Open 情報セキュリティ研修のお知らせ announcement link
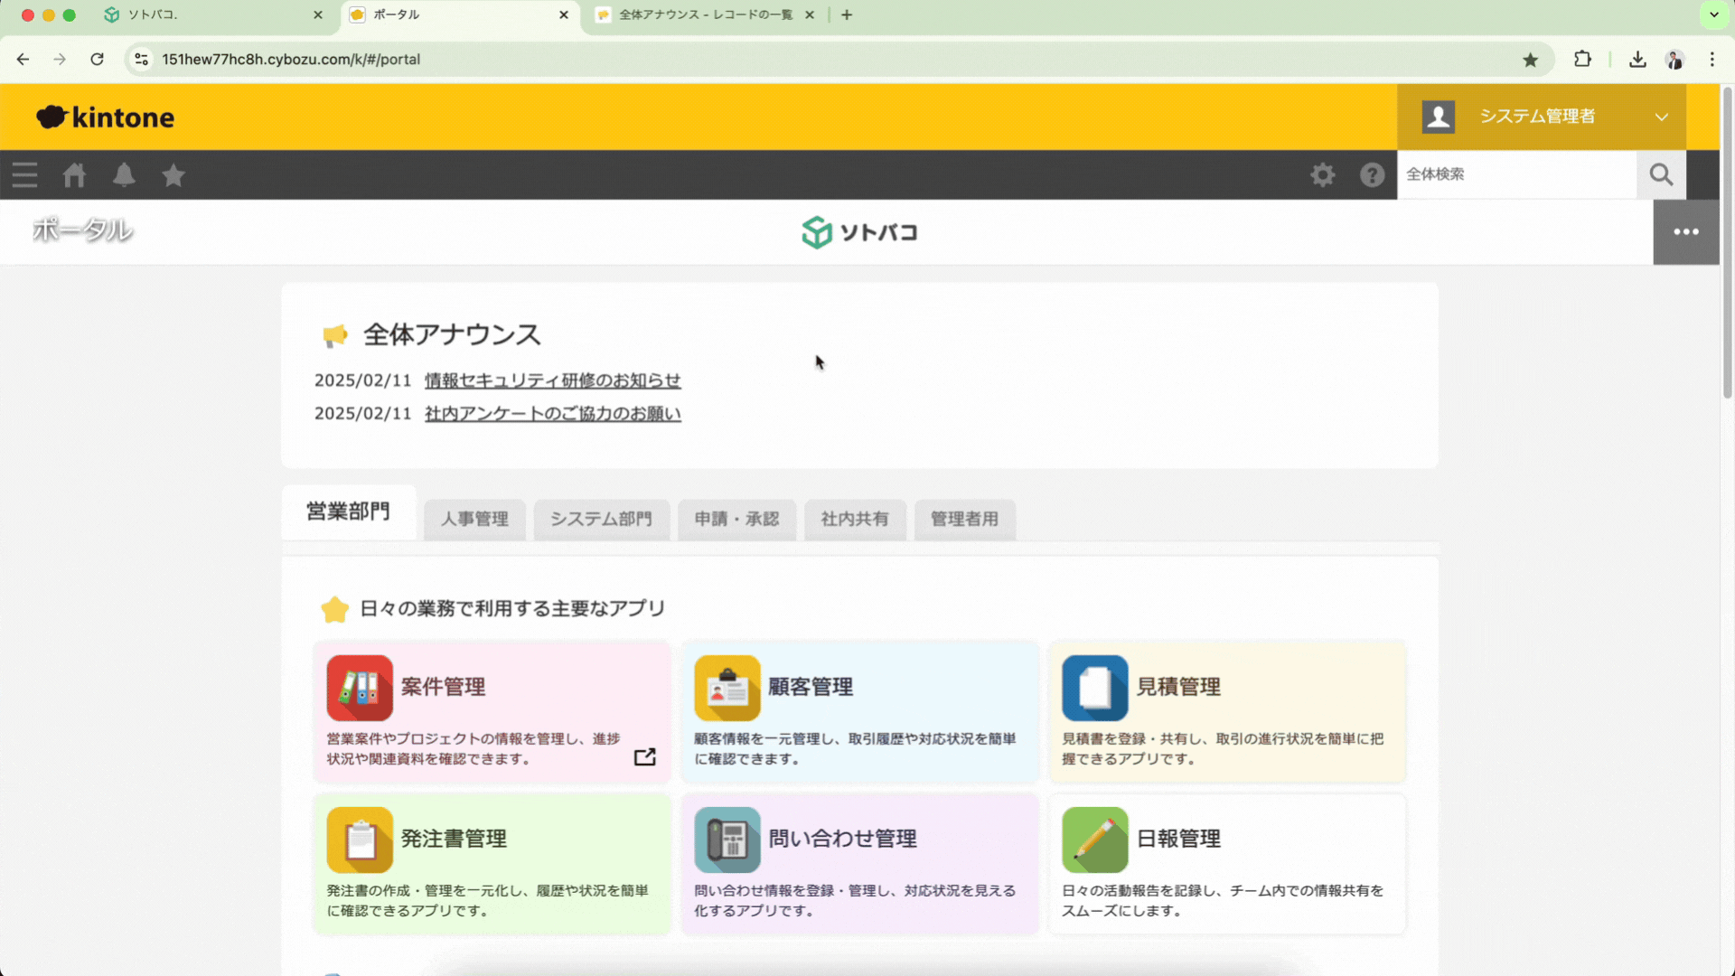Viewport: 1735px width, 976px height. pyautogui.click(x=552, y=380)
